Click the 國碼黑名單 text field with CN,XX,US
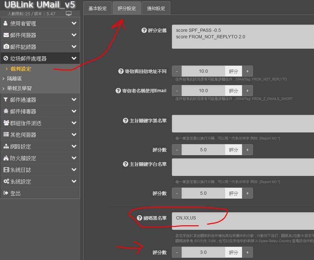This screenshot has width=314, height=260. click(x=243, y=221)
